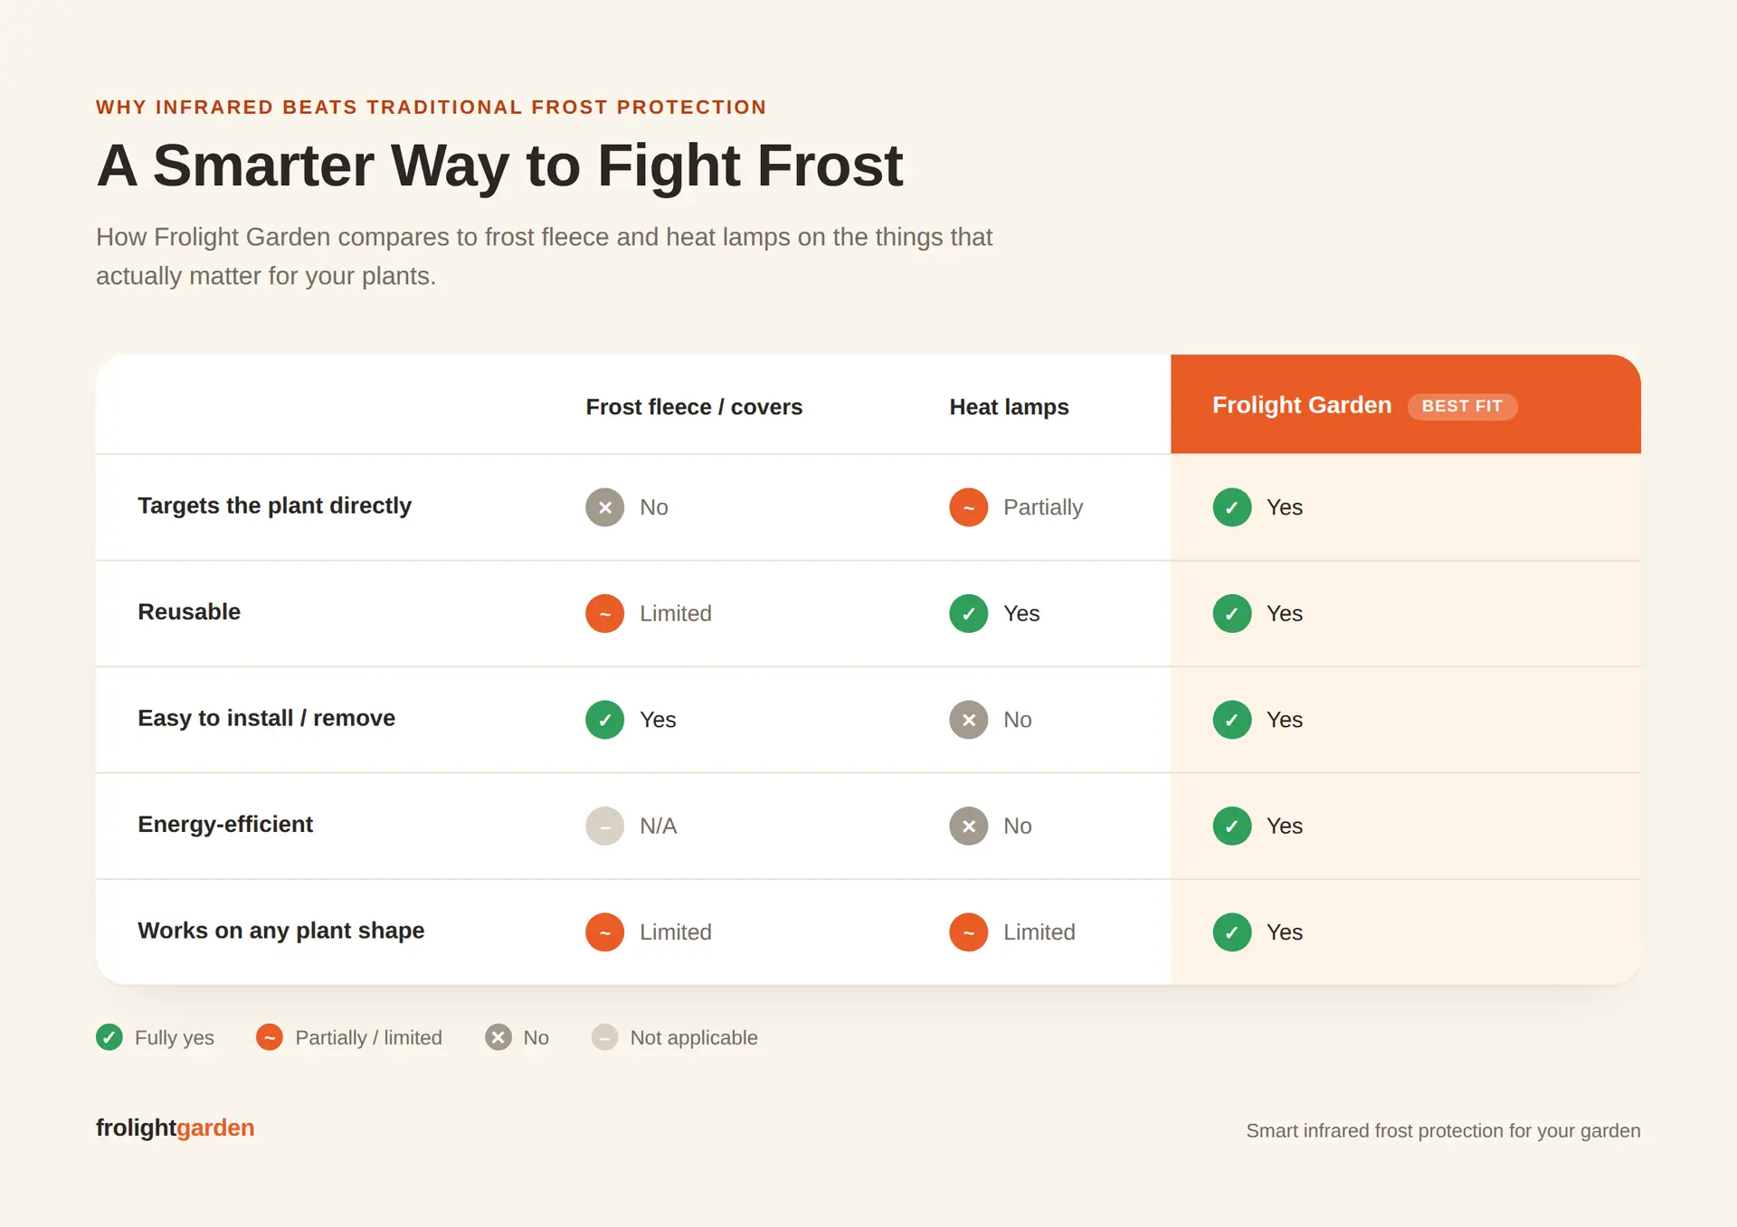The width and height of the screenshot is (1737, 1227).
Task: Click the orange Limited icon for Reusable under Frost fleece
Action: 604,614
